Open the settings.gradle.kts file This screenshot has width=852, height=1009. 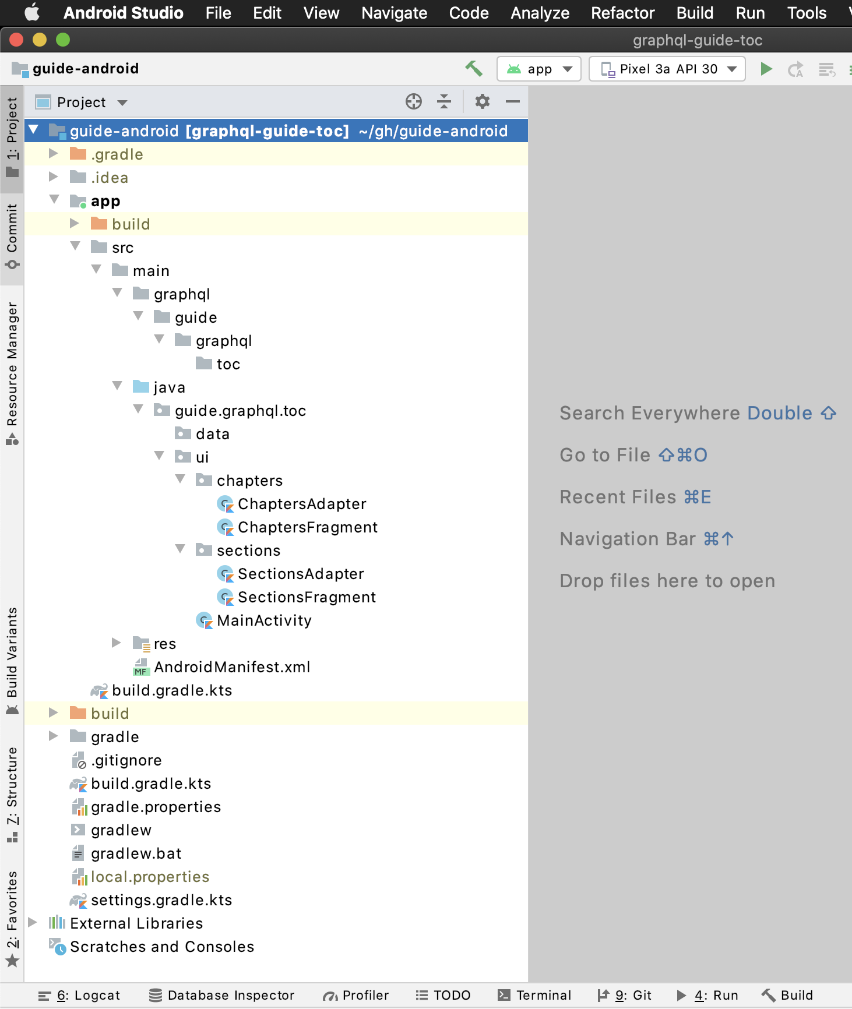(151, 900)
